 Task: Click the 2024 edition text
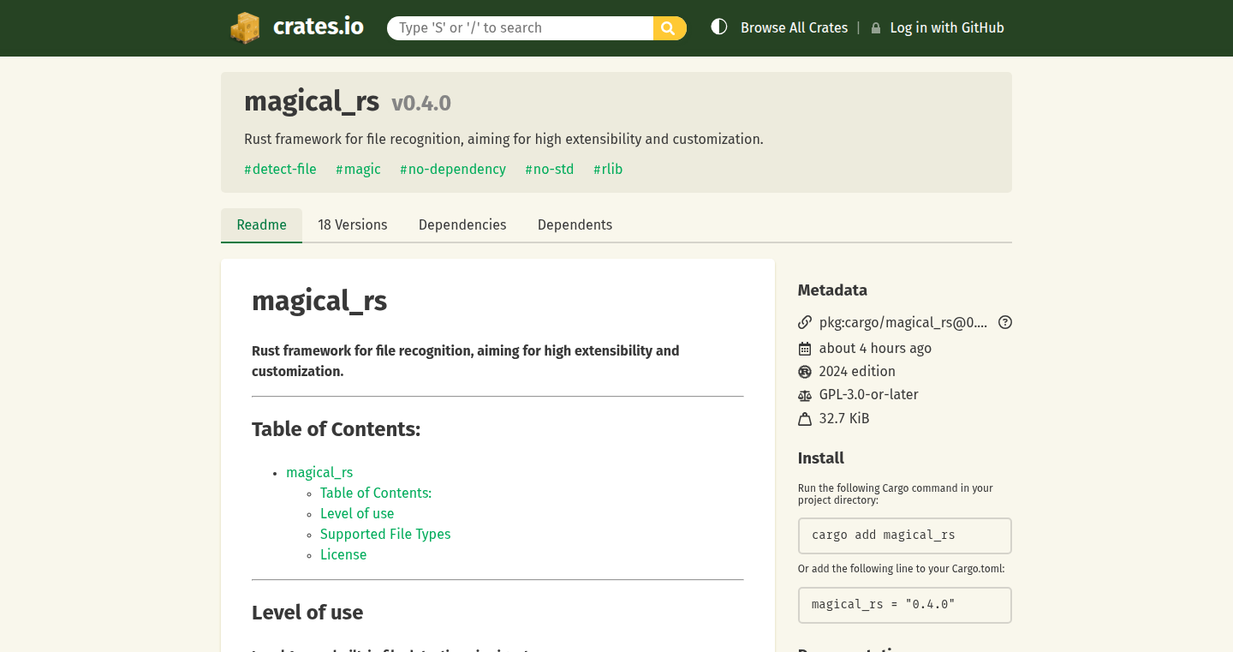pyautogui.click(x=857, y=372)
